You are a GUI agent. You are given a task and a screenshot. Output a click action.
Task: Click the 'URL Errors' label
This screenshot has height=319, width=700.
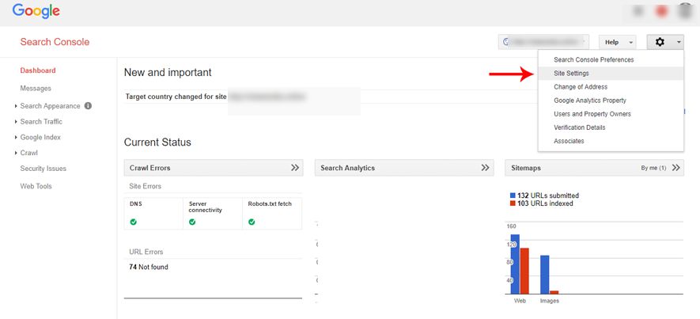point(146,252)
